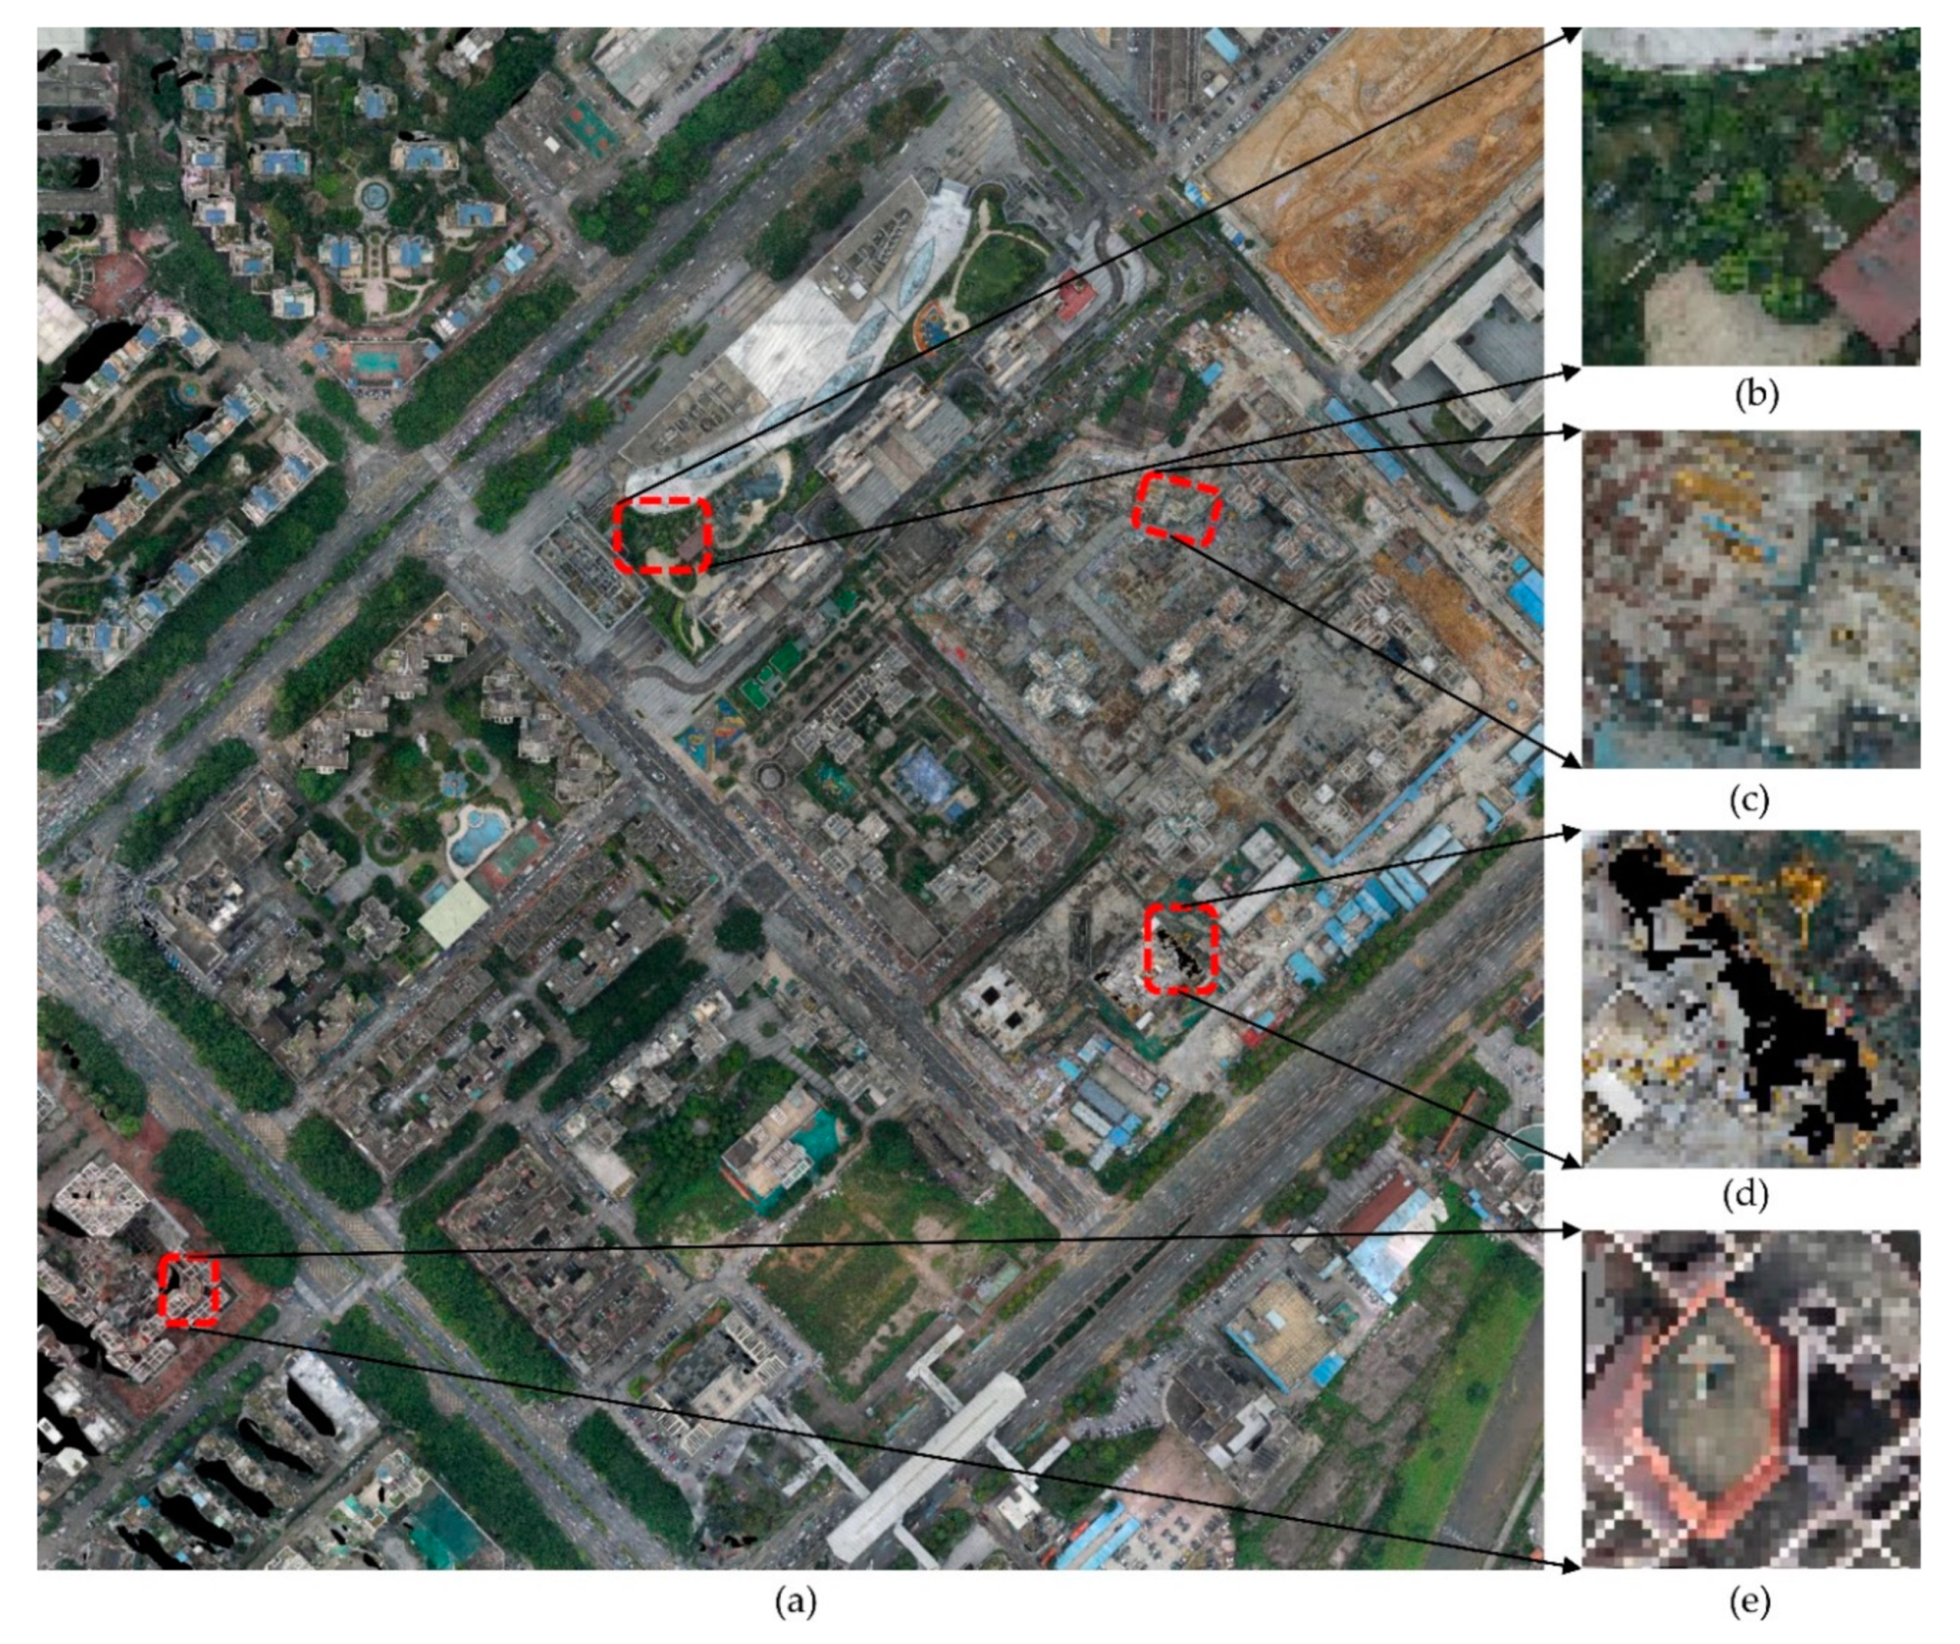1960x1644 pixels.
Task: Click the small red dashed box at lower left
Action: [188, 1290]
